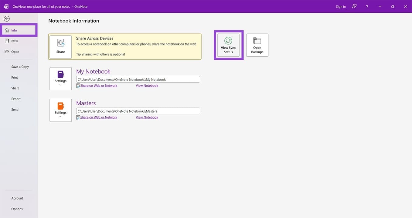Open the OneNote app icon in title bar

click(6, 6)
